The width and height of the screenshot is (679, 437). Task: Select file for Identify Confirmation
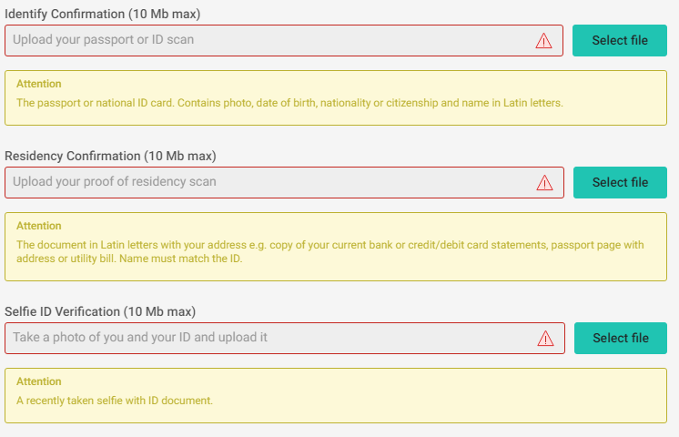[x=620, y=40]
